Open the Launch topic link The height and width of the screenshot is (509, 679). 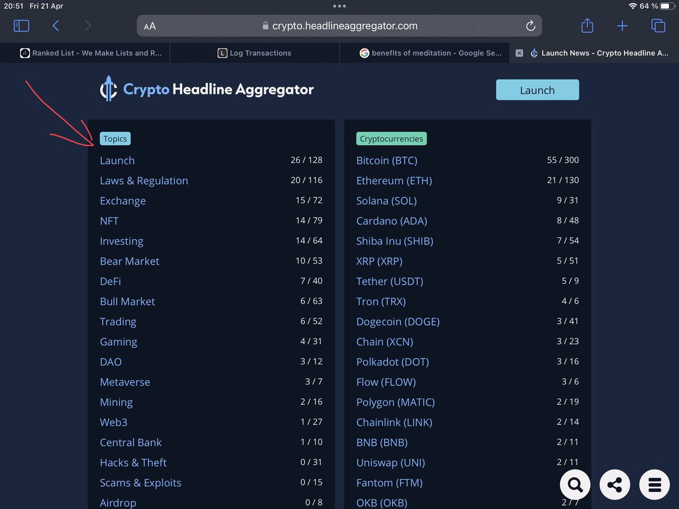117,161
